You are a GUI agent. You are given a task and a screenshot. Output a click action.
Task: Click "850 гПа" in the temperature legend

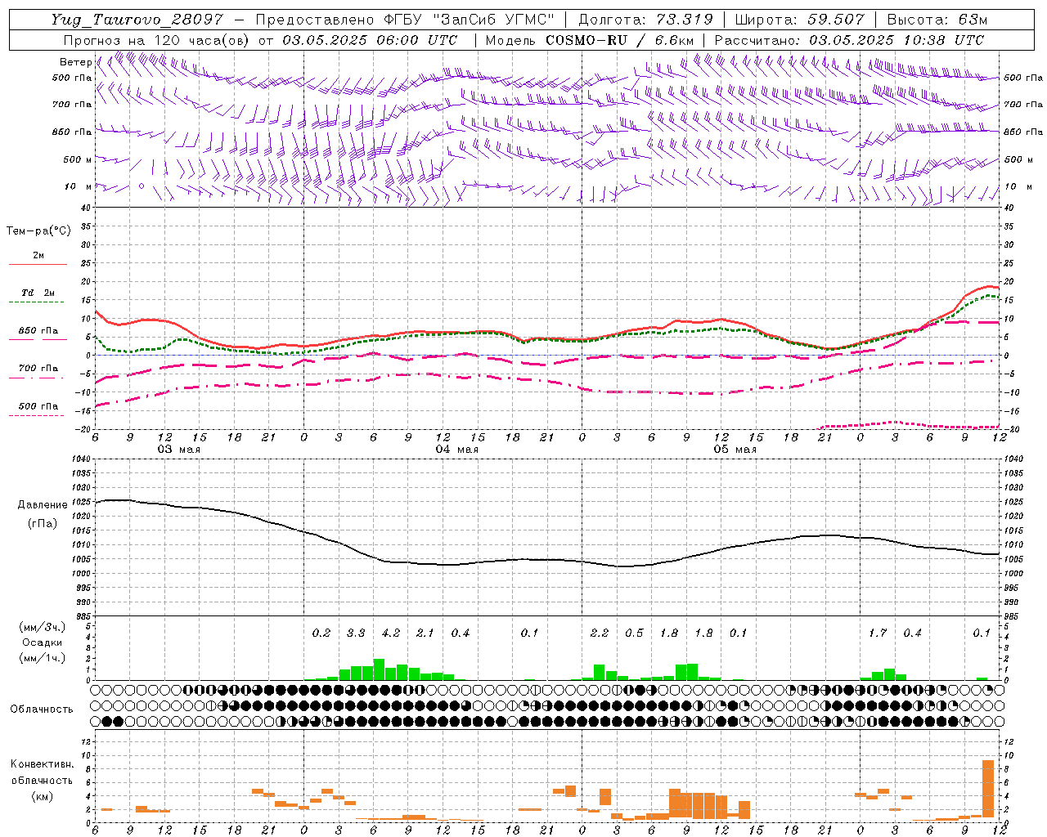pyautogui.click(x=38, y=331)
